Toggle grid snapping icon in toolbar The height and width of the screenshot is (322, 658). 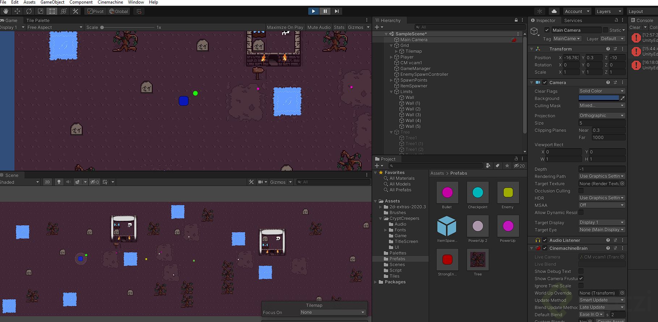pyautogui.click(x=139, y=11)
